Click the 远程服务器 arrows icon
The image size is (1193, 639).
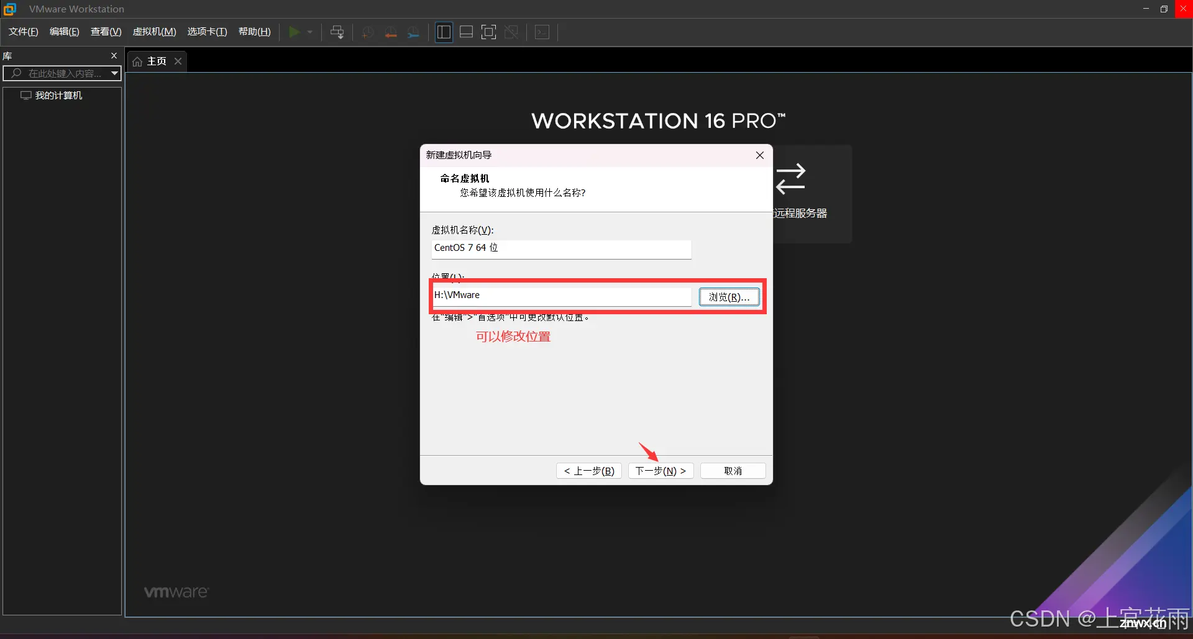[790, 179]
